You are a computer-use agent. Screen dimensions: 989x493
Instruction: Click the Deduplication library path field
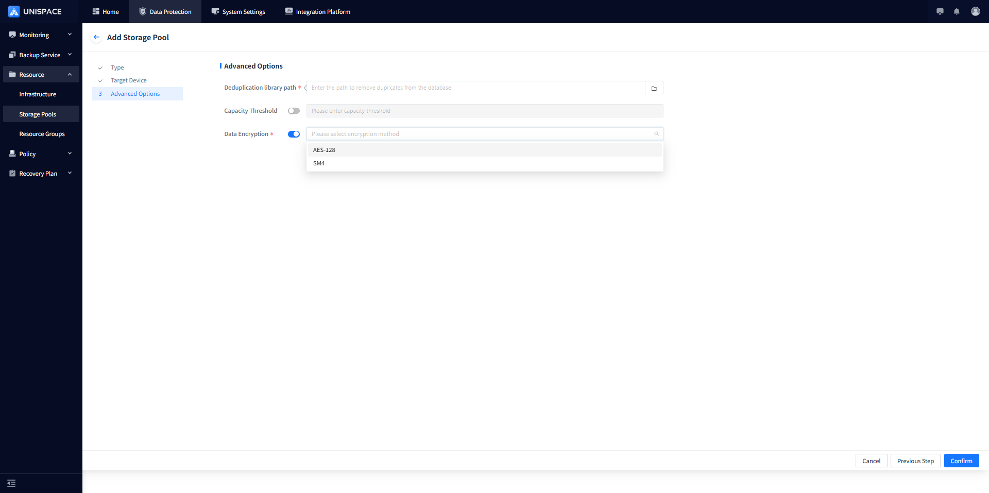pyautogui.click(x=475, y=88)
